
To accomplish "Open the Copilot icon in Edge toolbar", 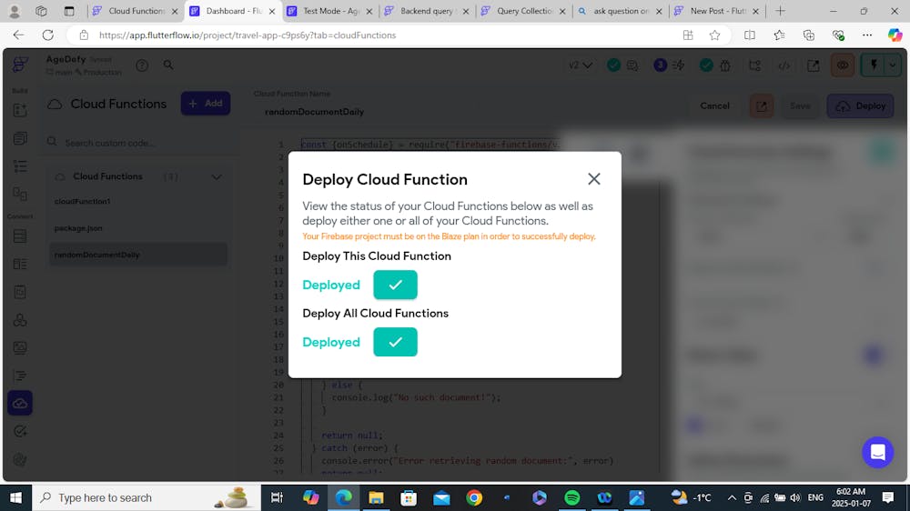I will point(895,35).
